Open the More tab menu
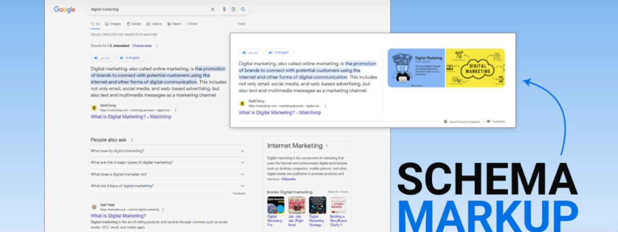This screenshot has width=618, height=232. tap(192, 24)
